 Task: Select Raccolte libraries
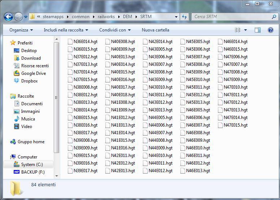pyautogui.click(x=22, y=96)
